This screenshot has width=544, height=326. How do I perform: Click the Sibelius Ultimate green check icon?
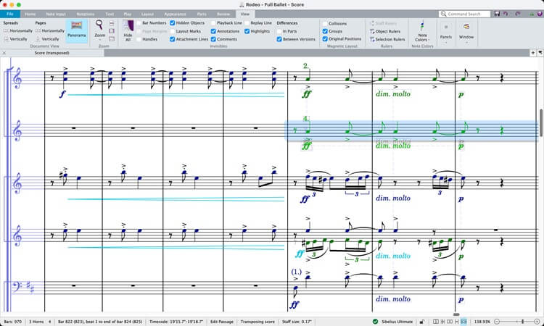click(x=375, y=321)
